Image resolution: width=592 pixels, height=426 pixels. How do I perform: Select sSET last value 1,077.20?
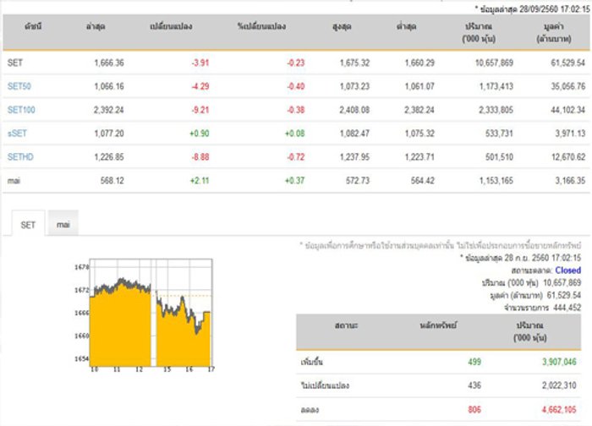109,134
